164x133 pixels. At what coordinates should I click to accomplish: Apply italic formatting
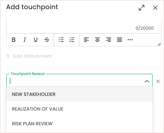tap(25, 40)
